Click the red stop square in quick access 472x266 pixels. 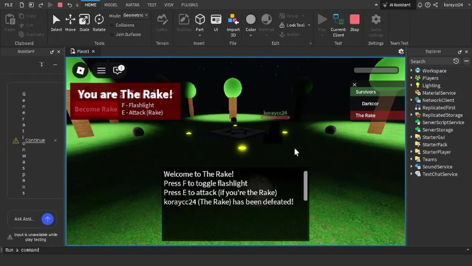pos(60,5)
